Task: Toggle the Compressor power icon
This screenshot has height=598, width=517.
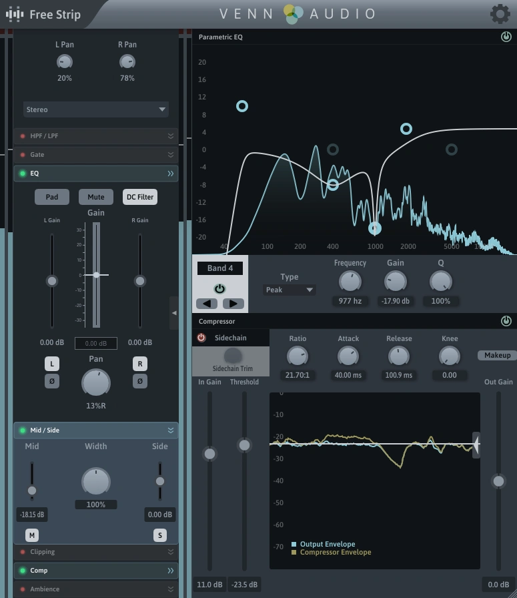Action: click(506, 321)
